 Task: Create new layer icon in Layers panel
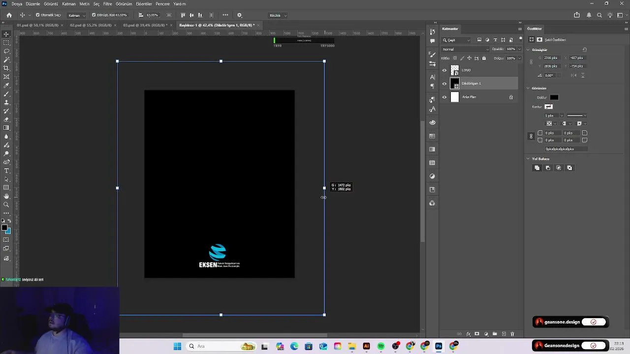504,334
